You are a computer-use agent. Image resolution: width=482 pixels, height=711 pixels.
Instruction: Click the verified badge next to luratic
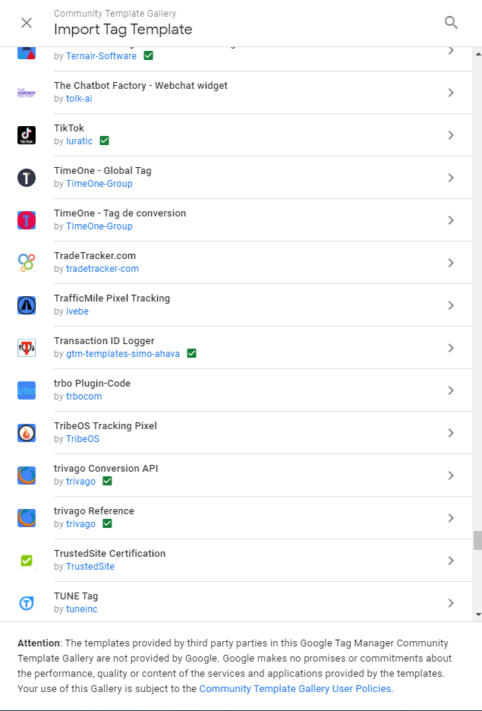tap(104, 141)
